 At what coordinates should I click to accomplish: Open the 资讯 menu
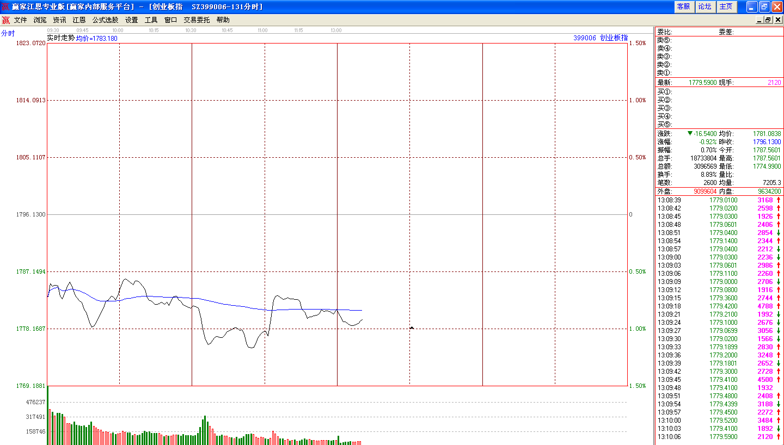click(x=60, y=20)
